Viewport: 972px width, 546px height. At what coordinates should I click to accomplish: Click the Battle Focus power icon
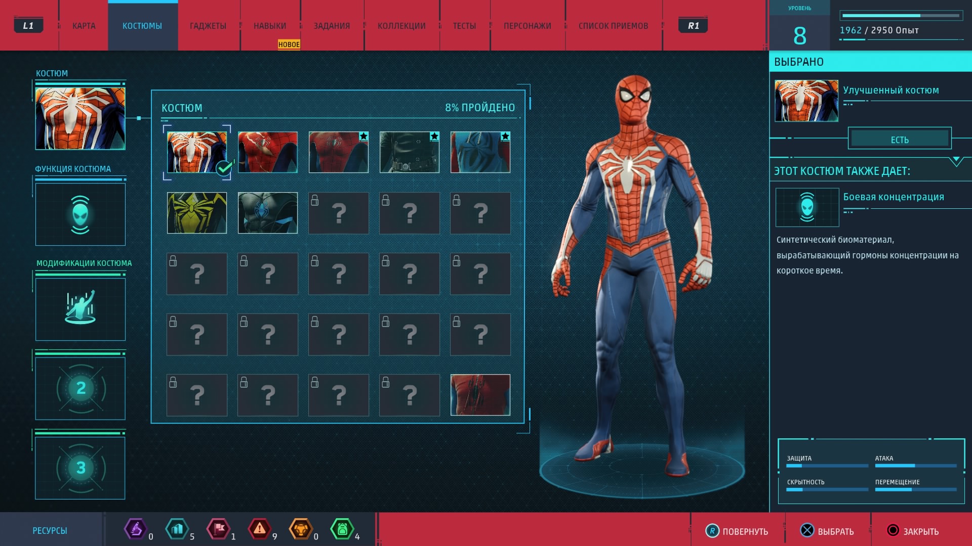point(807,207)
